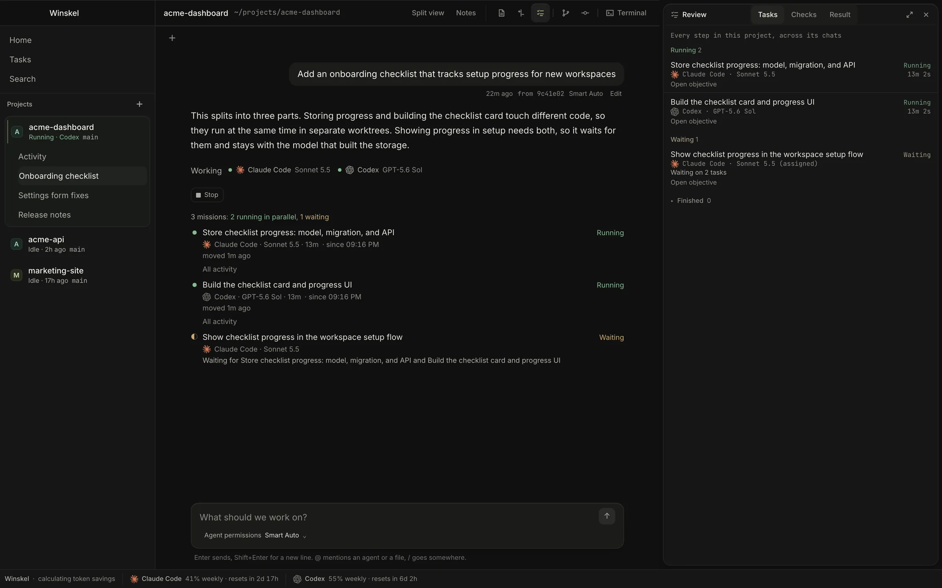Send the message with the arrow button
The height and width of the screenshot is (588, 942).
tap(607, 516)
